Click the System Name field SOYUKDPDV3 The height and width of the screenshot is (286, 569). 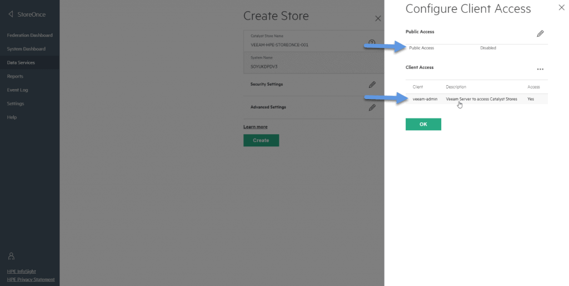313,63
